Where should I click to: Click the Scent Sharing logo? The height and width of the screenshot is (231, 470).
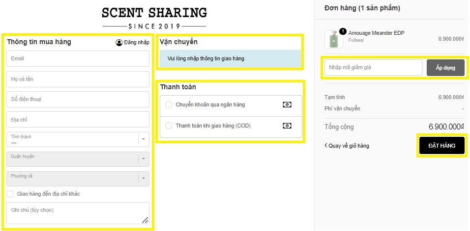[154, 18]
